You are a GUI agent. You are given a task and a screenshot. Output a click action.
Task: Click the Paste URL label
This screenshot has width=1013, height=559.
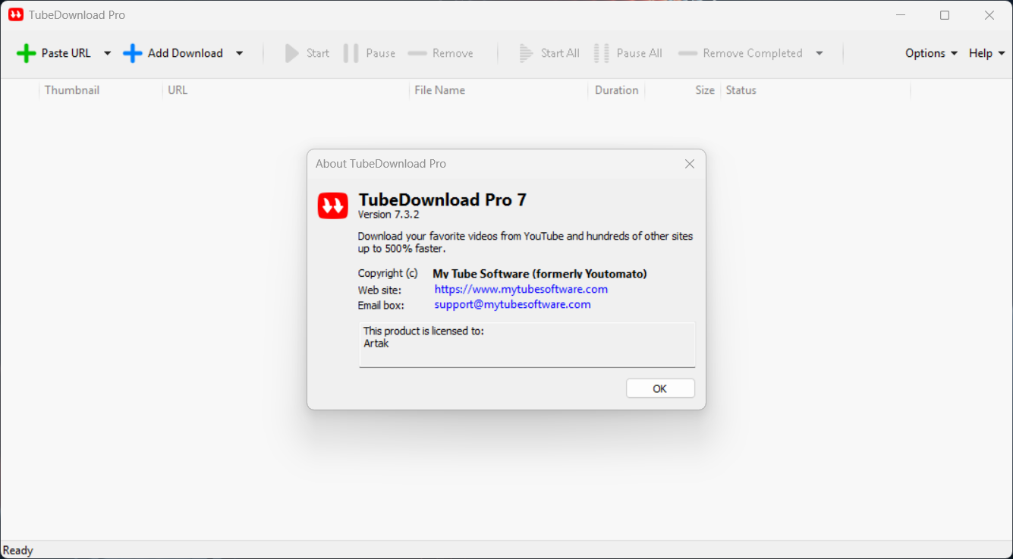tap(66, 53)
